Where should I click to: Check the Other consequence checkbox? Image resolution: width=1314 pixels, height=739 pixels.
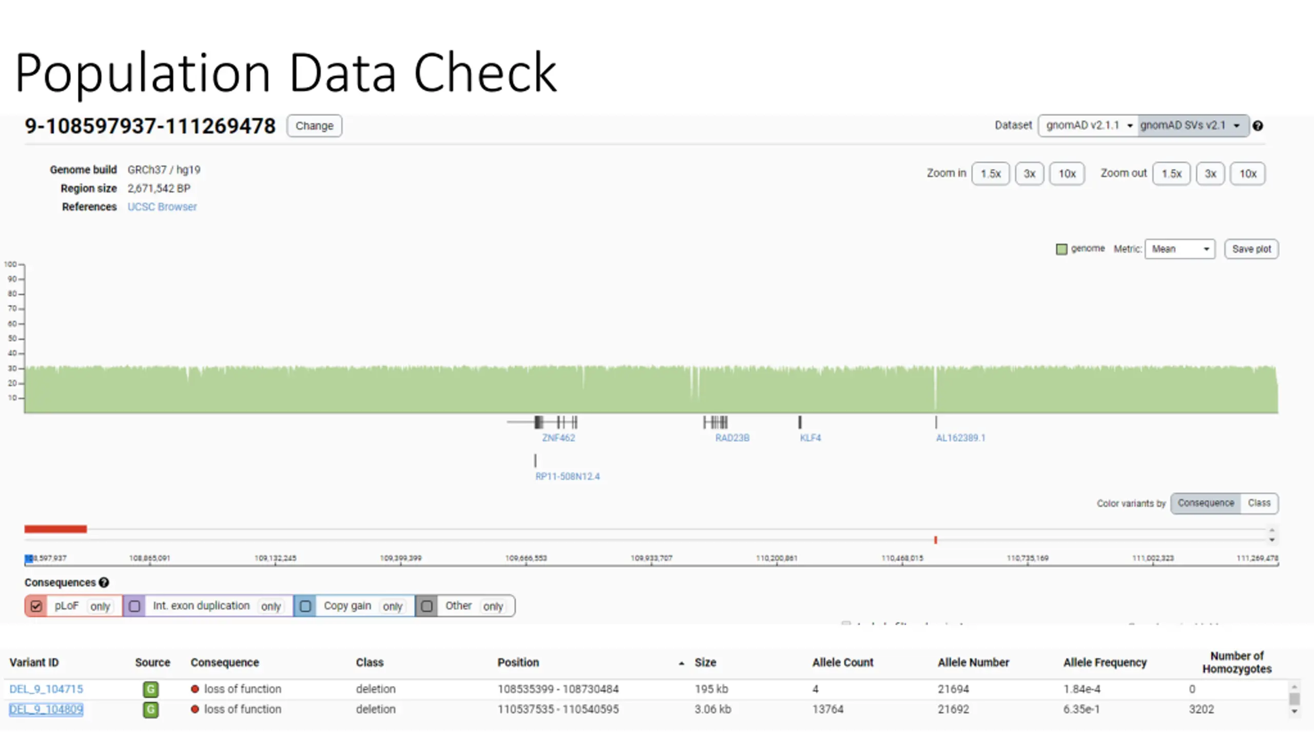coord(427,607)
